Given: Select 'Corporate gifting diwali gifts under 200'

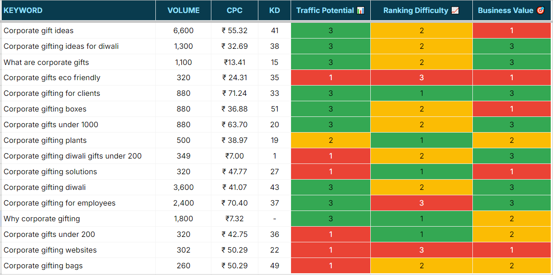Looking at the screenshot, I should click(78, 156).
